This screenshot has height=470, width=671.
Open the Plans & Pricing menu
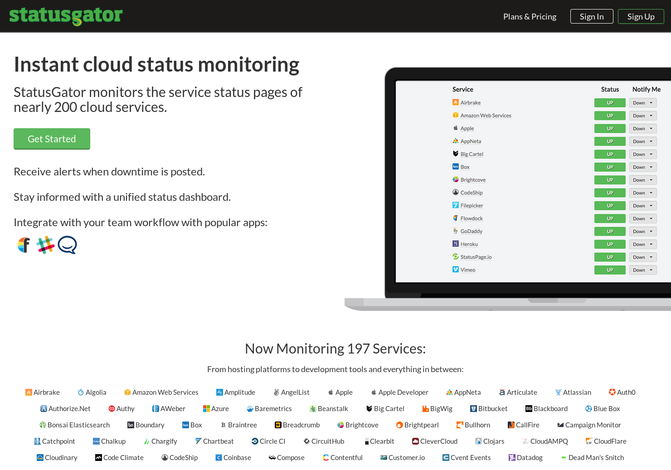pyautogui.click(x=529, y=16)
